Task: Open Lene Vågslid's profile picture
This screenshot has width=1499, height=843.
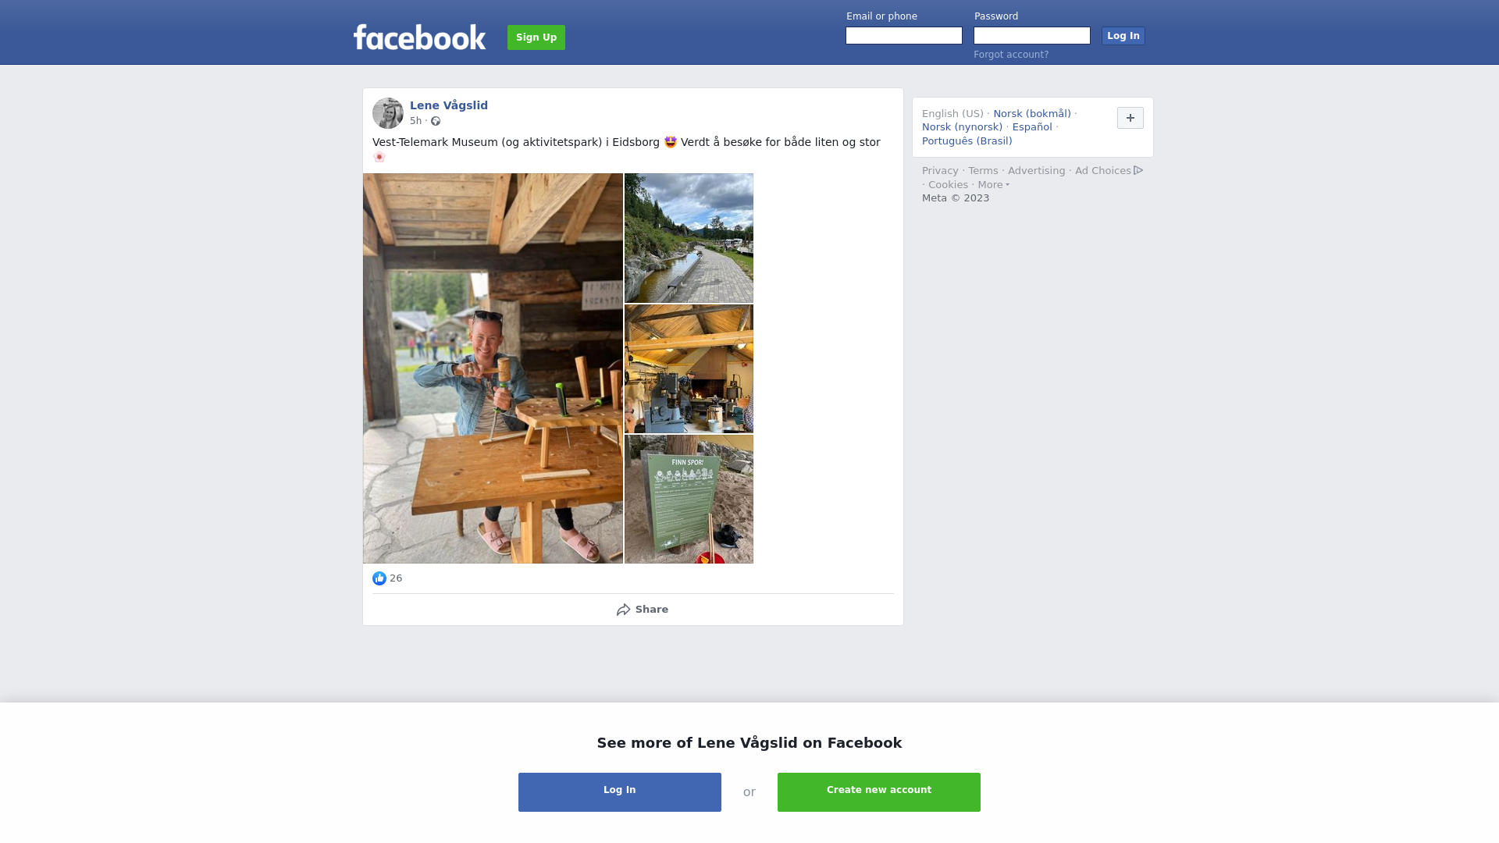Action: pos(388,113)
